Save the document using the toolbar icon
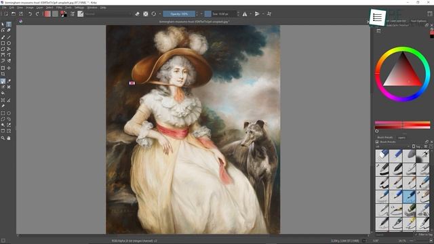 click(x=21, y=14)
